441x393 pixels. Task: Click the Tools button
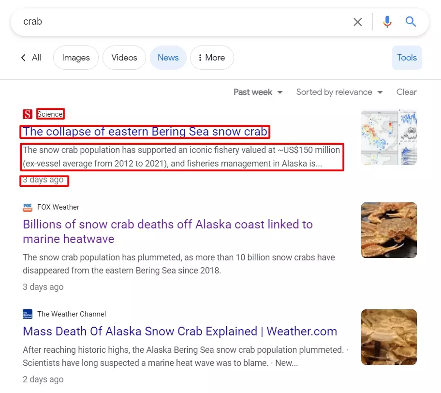(407, 58)
